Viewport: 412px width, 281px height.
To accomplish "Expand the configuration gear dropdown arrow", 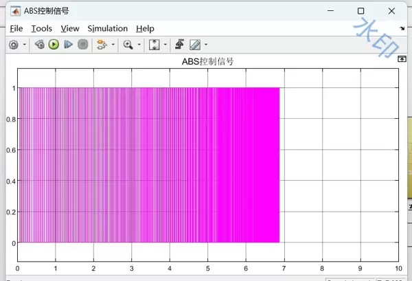I will pyautogui.click(x=25, y=45).
